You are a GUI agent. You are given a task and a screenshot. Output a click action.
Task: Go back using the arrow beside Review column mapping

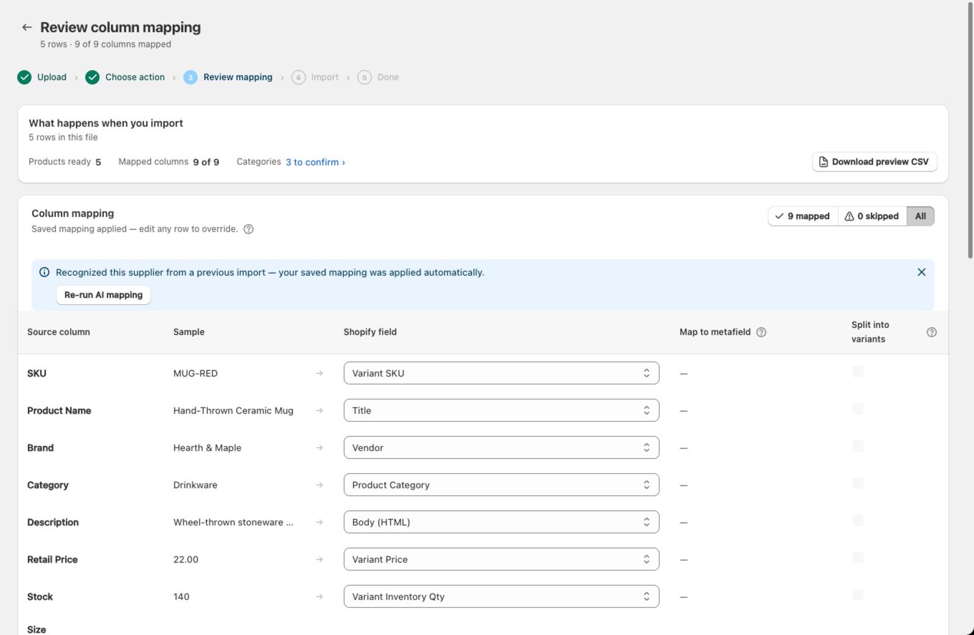pyautogui.click(x=27, y=27)
